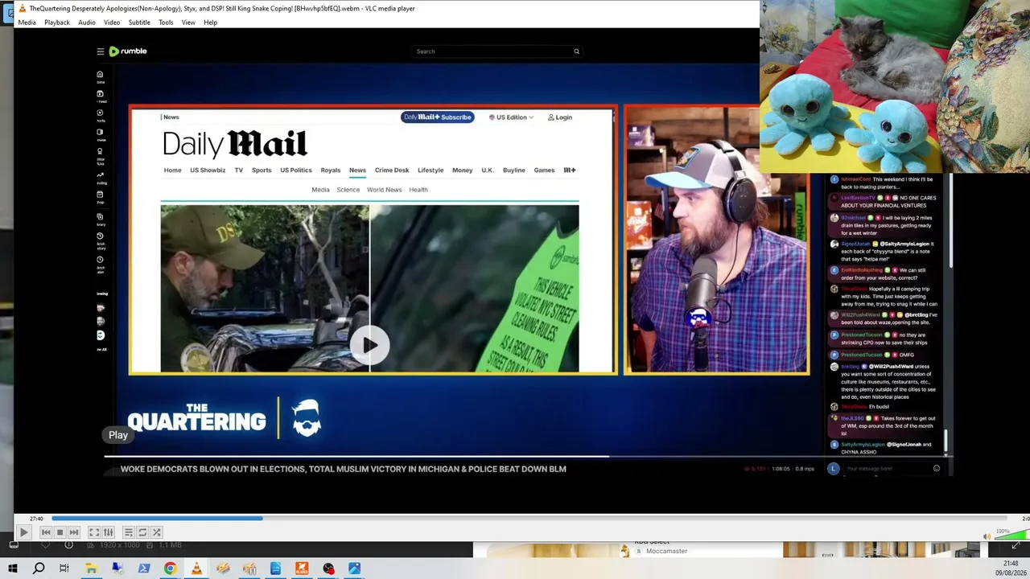The image size is (1030, 579).
Task: Open the Windows Start menu
Action: point(12,569)
